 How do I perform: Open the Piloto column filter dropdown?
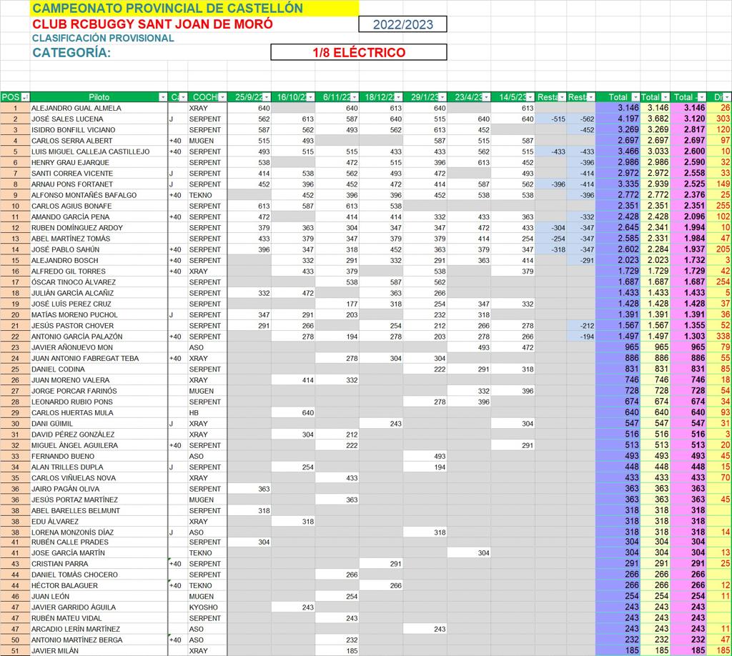[x=162, y=97]
